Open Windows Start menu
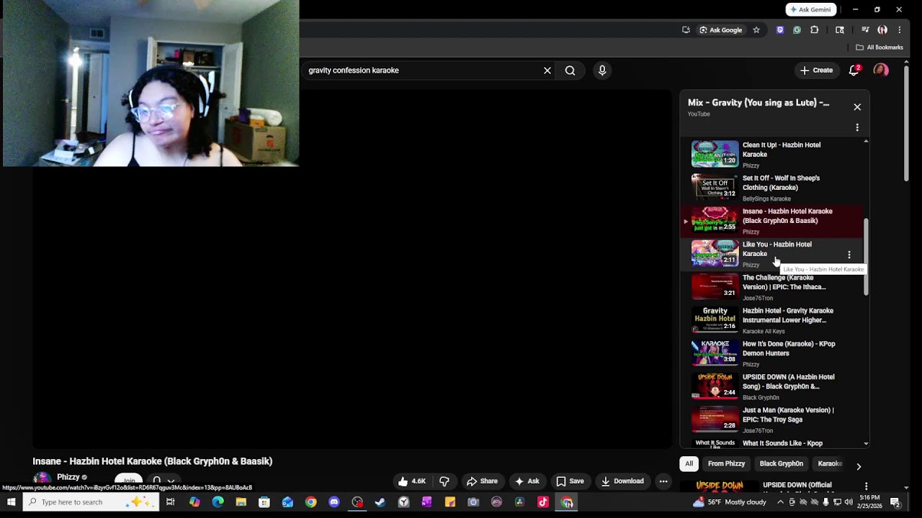Viewport: 922px width, 518px height. point(11,502)
